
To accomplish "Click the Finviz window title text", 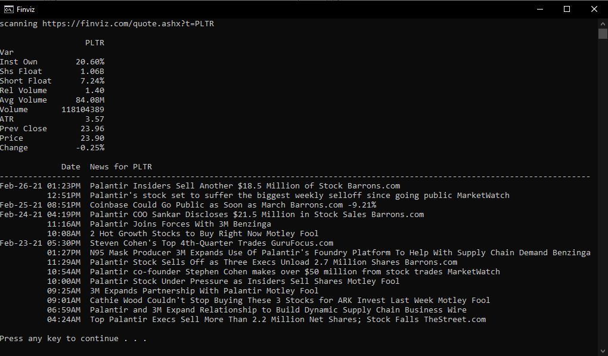I will [26, 10].
